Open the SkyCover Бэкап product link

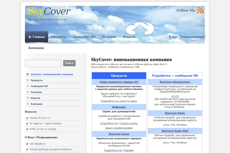(119, 134)
